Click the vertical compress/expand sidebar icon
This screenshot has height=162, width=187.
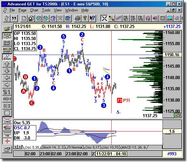pyautogui.click(x=7, y=106)
